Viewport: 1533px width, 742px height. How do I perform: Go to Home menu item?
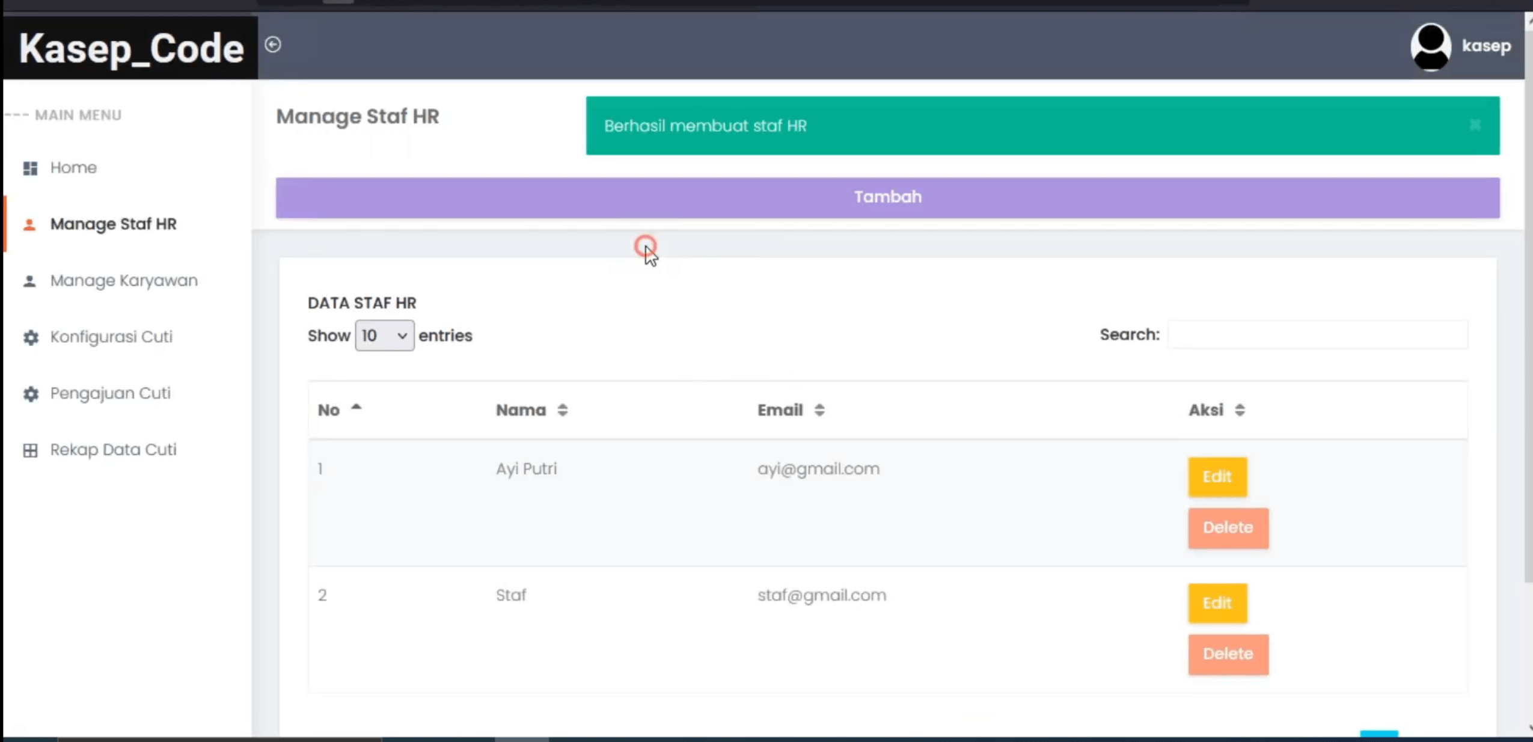(x=73, y=168)
